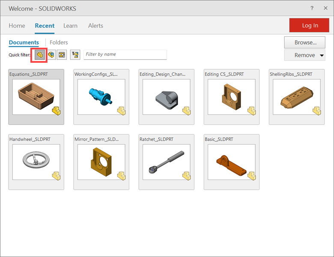This screenshot has width=334, height=257.
Task: Expand the Remove dropdown arrow
Action: 322,55
